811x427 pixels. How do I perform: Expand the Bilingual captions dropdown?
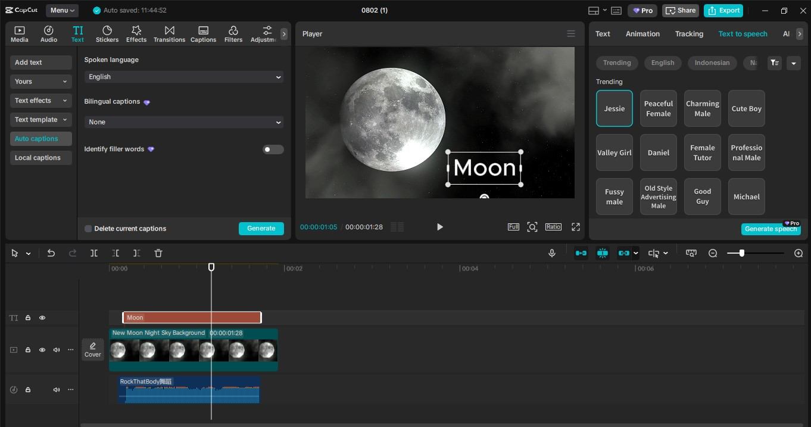[x=184, y=122]
